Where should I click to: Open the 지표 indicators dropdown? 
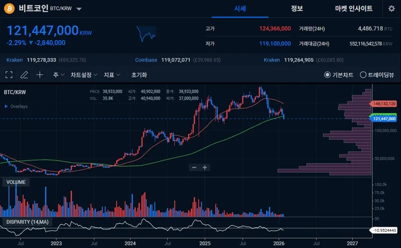click(112, 75)
